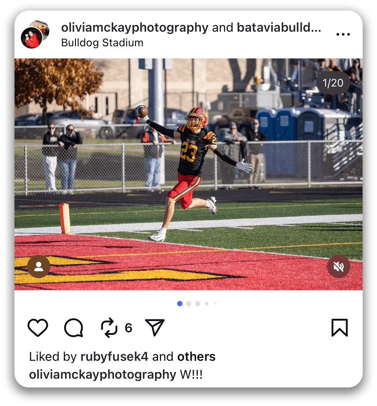The width and height of the screenshot is (377, 406).
Task: Jump to third carousel dot
Action: [x=198, y=304]
